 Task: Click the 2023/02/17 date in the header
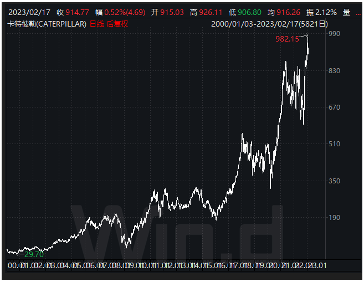coord(29,12)
